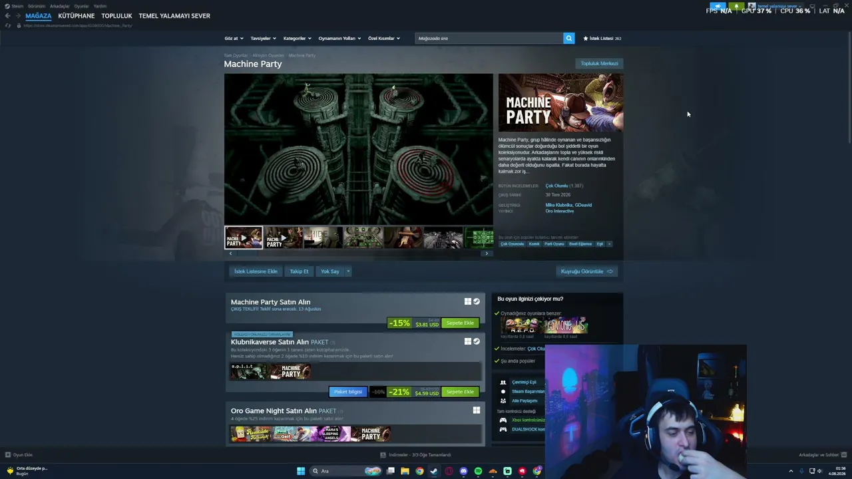Open Arkadaşlar ve Sohbet panel
This screenshot has width=852, height=479.
coord(823,455)
